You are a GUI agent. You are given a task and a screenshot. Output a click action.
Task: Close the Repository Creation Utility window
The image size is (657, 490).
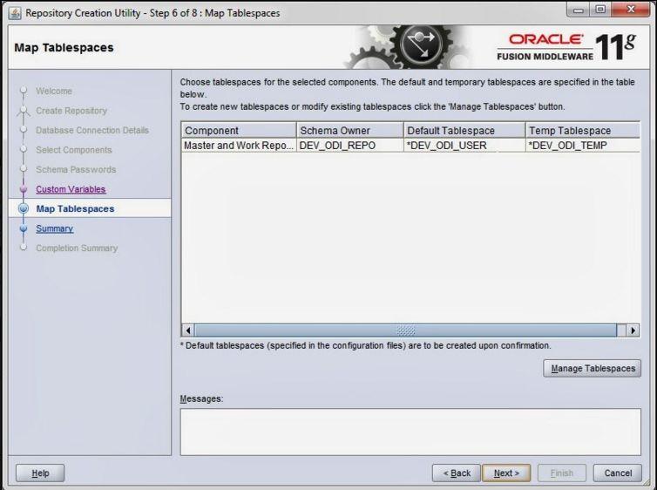pos(631,10)
